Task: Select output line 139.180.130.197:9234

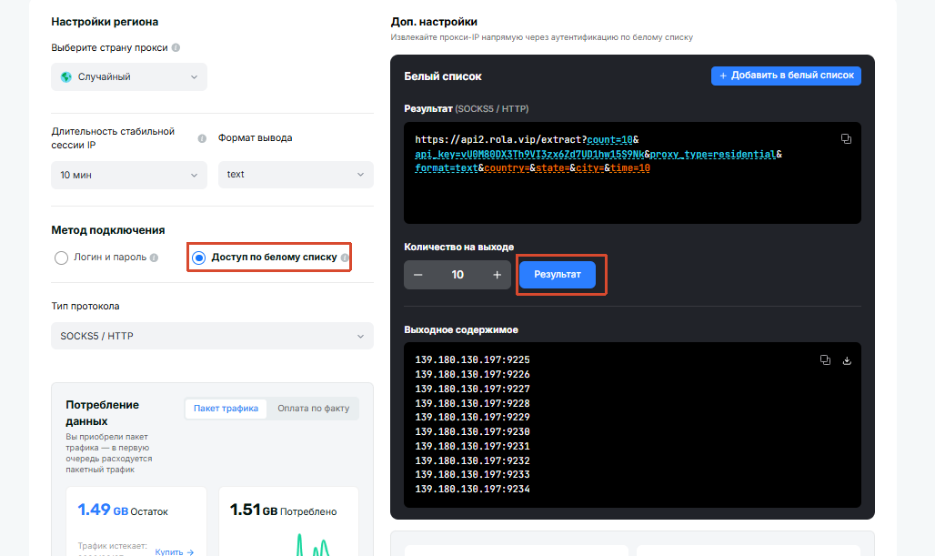Action: (472, 489)
